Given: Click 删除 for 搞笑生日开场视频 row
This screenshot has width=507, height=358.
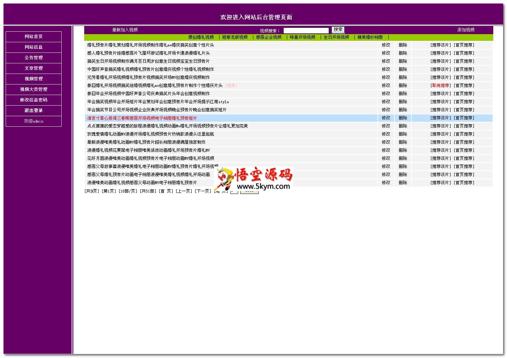Looking at the screenshot, I should 403,61.
